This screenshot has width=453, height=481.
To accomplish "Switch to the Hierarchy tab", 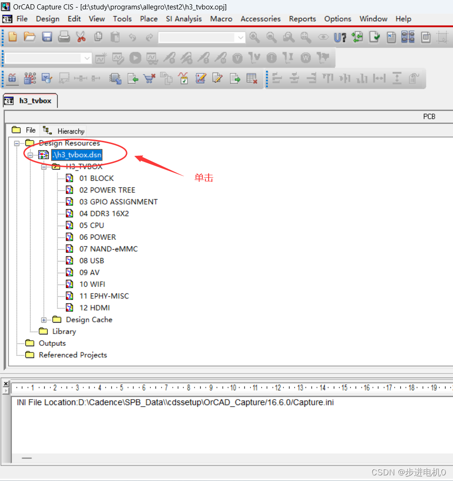I will (65, 131).
